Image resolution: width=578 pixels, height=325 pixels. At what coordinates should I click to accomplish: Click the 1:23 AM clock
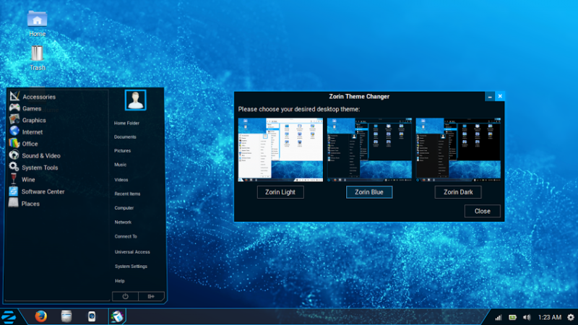[x=550, y=317]
